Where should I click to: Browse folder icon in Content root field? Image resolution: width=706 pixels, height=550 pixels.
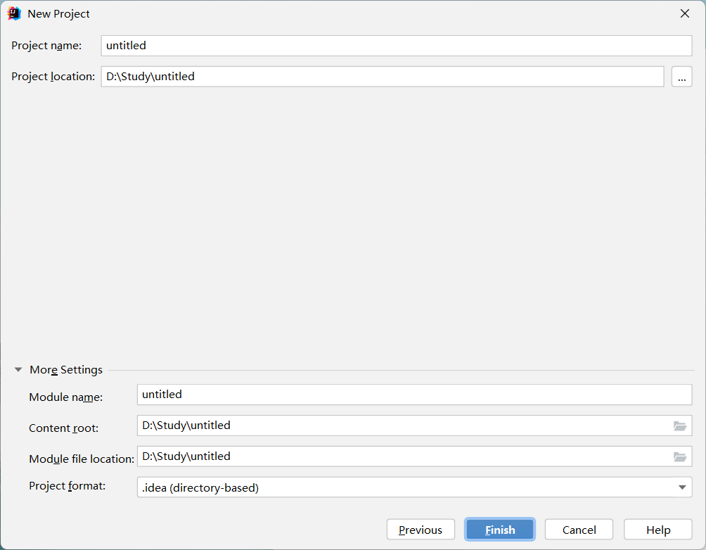pyautogui.click(x=679, y=426)
